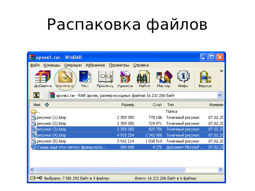Select file рисунок (3).bmp

coord(127,129)
